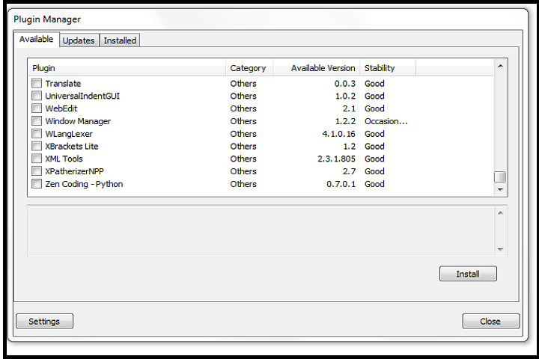This screenshot has height=359, width=539.
Task: Check the Translate plugin checkbox
Action: (x=37, y=84)
